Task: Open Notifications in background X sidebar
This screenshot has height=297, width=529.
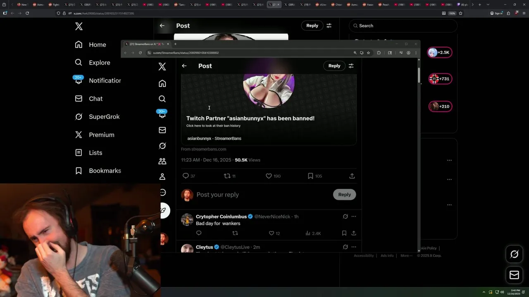Action: 97,80
